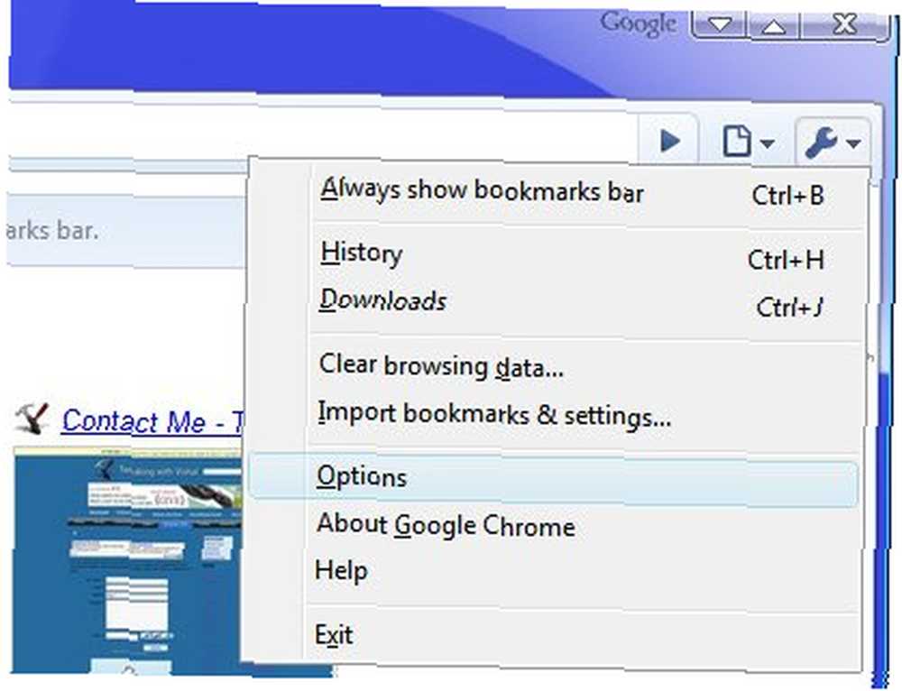Click the Ctrl+H shortcut text
Viewport: 902px width, 691px height.
[786, 260]
